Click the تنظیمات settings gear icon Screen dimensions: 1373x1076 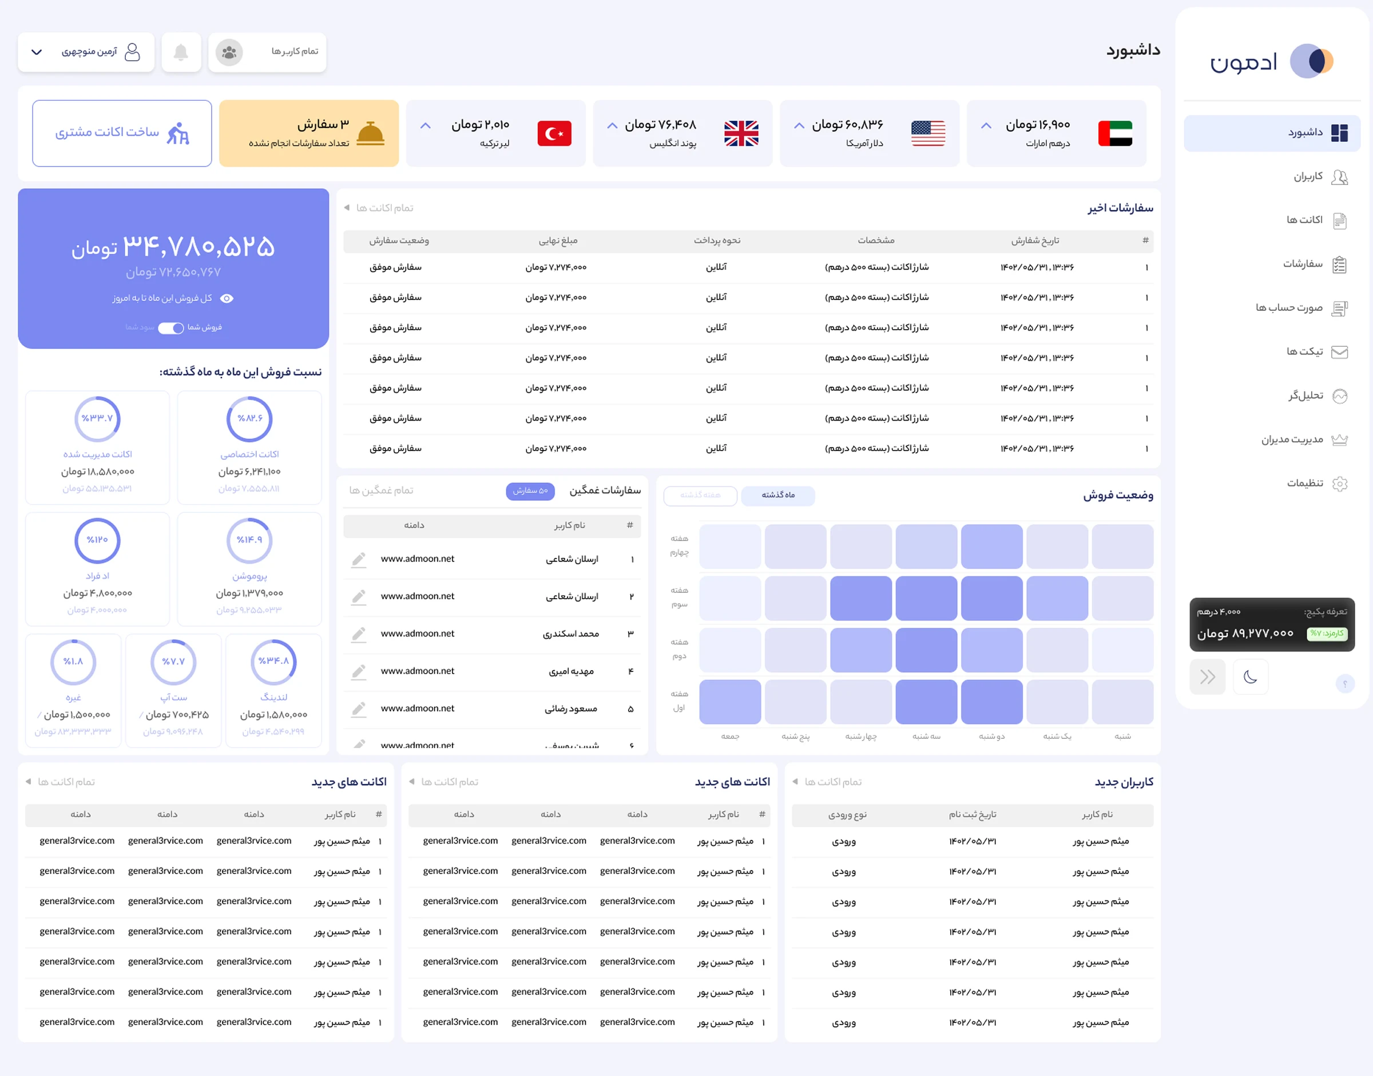(1340, 483)
